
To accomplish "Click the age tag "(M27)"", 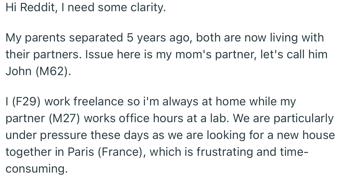I will pyautogui.click(x=64, y=118).
